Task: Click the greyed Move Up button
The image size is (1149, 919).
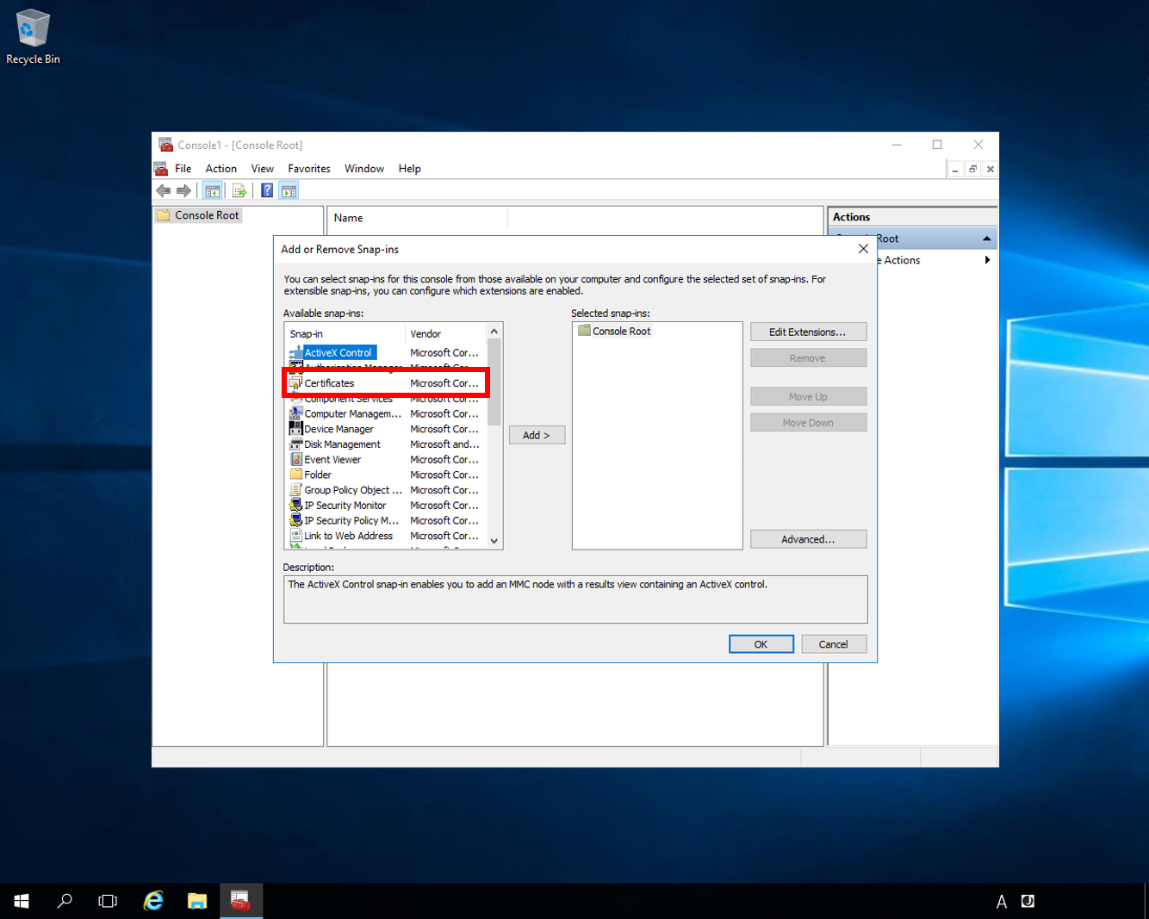Action: 808,397
